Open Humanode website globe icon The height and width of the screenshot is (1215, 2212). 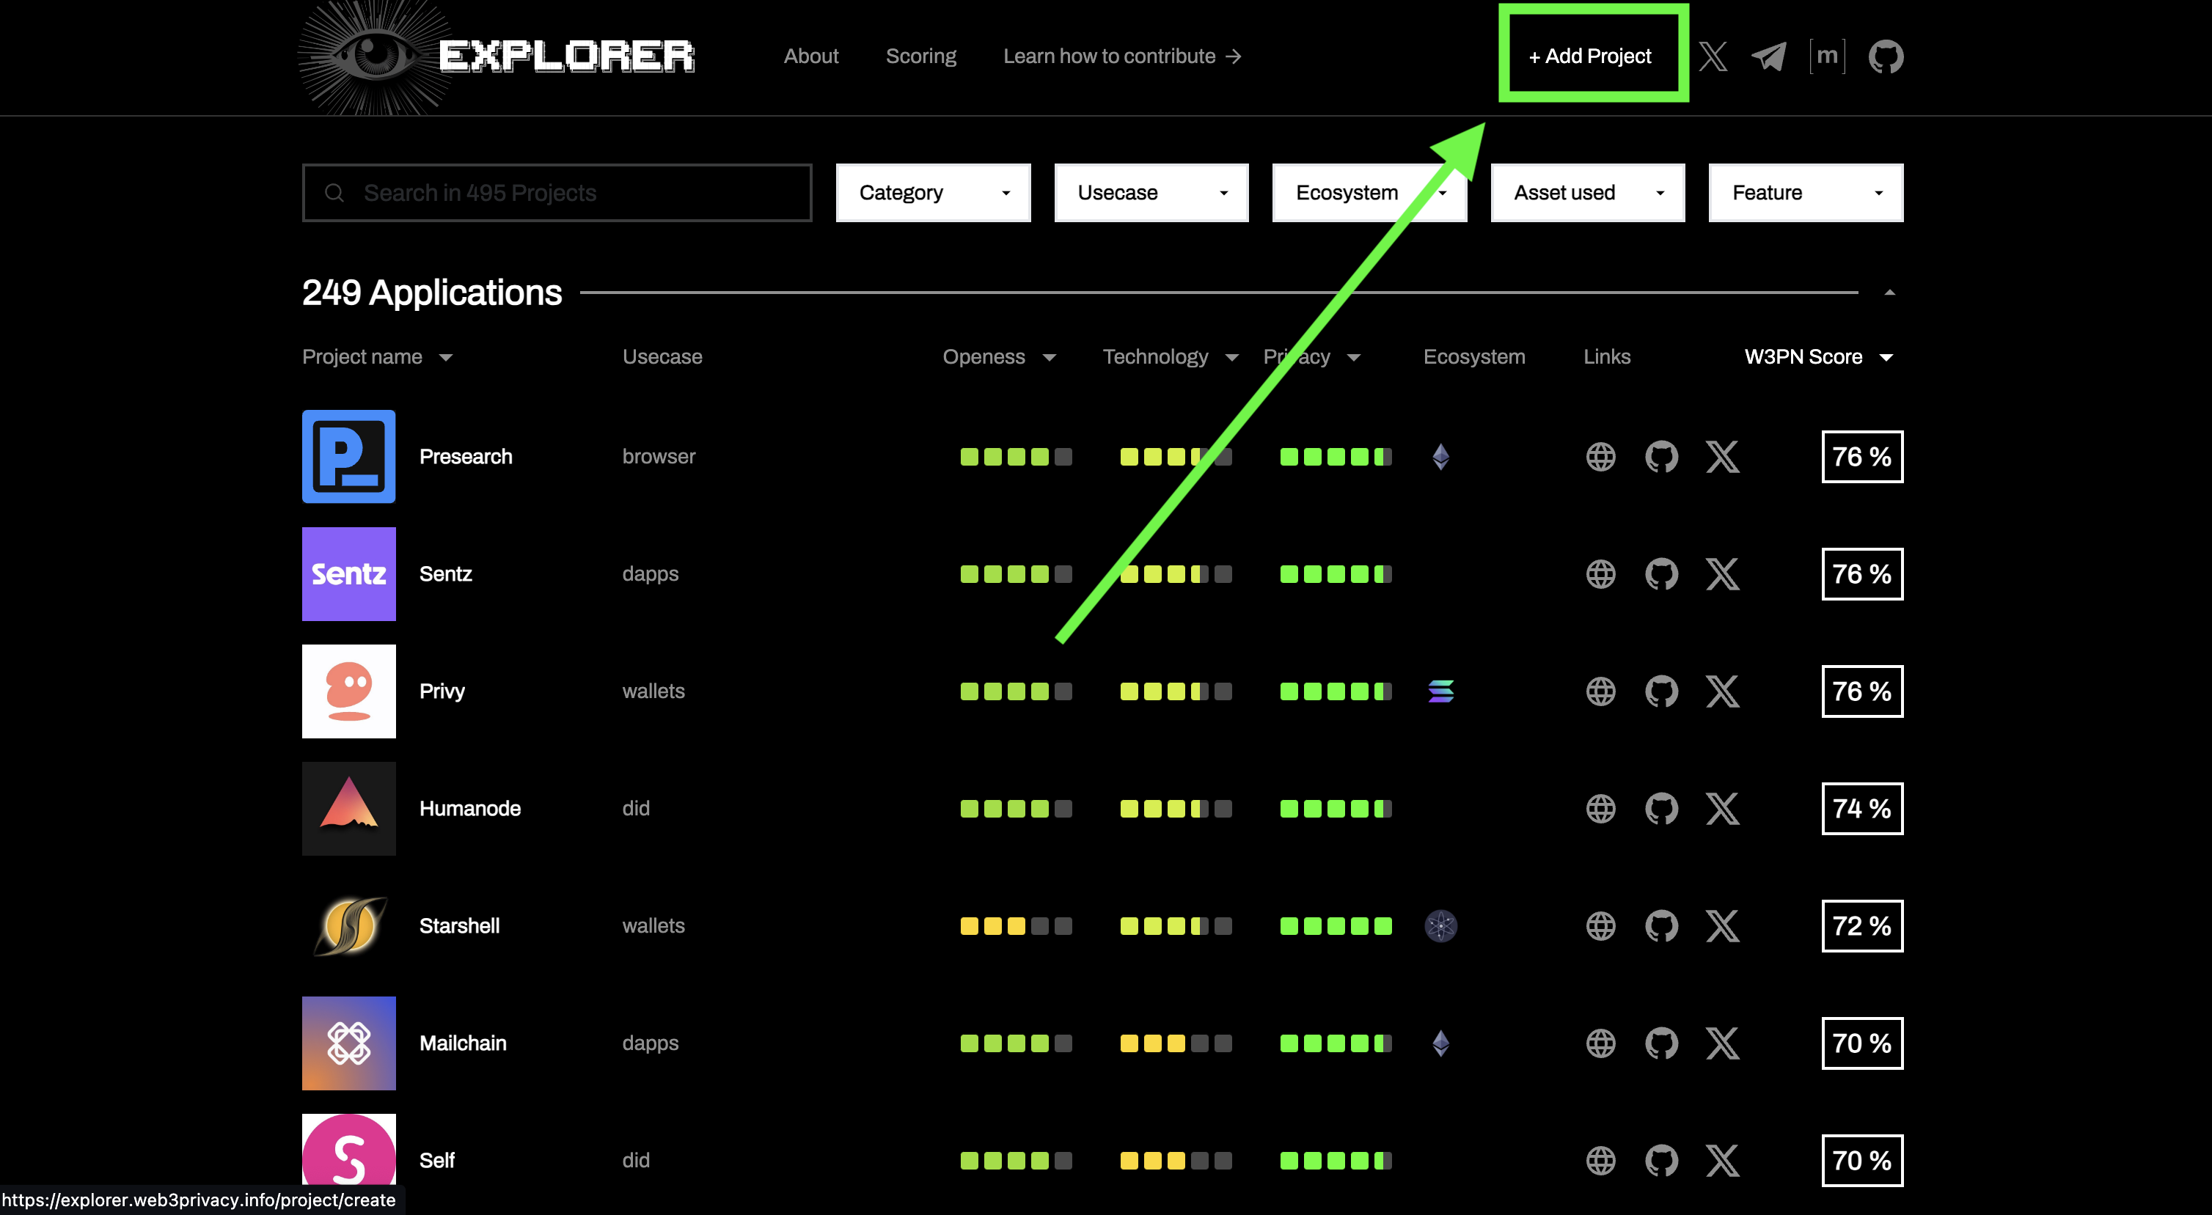point(1600,809)
